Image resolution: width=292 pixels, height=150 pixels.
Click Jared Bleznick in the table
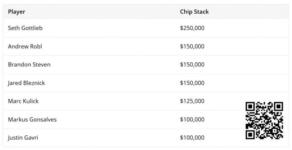pyautogui.click(x=26, y=83)
